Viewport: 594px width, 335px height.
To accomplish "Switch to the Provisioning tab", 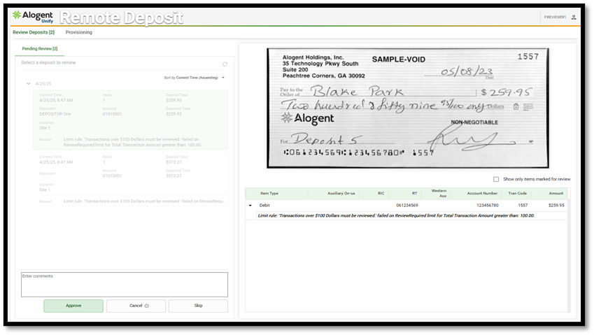I will 78,32.
